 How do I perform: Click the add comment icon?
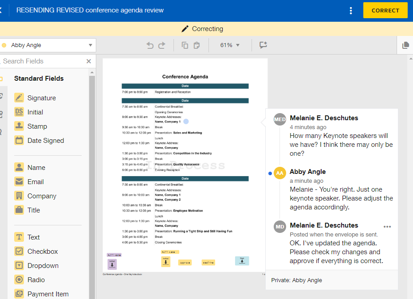click(263, 45)
